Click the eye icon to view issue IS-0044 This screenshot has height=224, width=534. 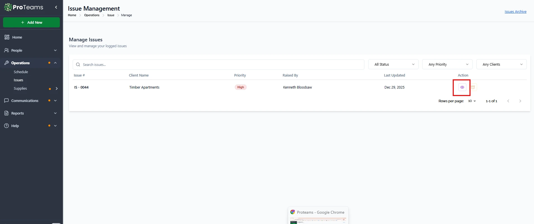point(462,87)
